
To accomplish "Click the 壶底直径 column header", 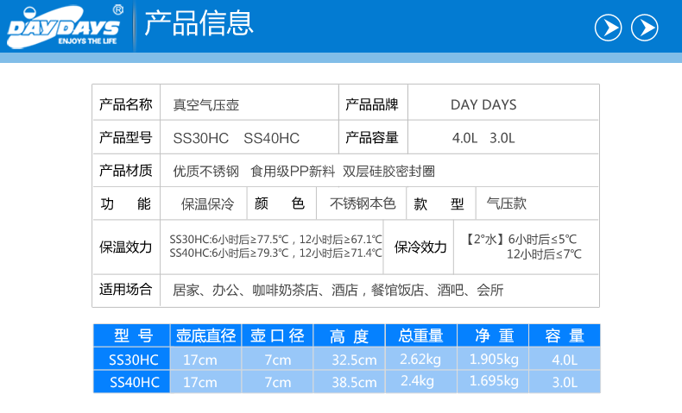I will tap(205, 335).
